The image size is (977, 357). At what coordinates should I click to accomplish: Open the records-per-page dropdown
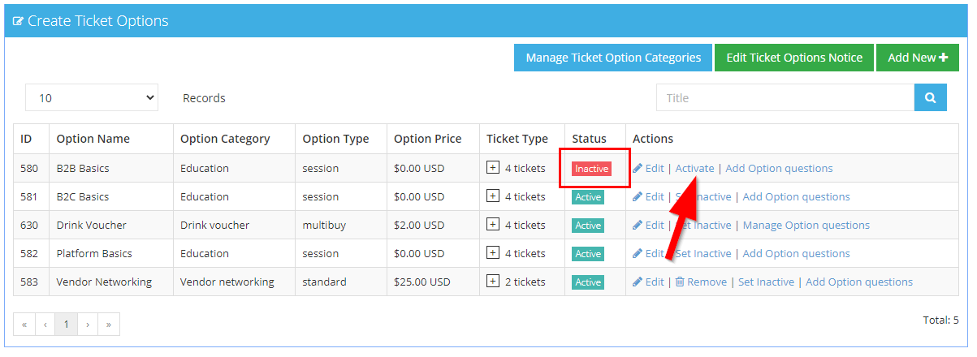[x=92, y=98]
